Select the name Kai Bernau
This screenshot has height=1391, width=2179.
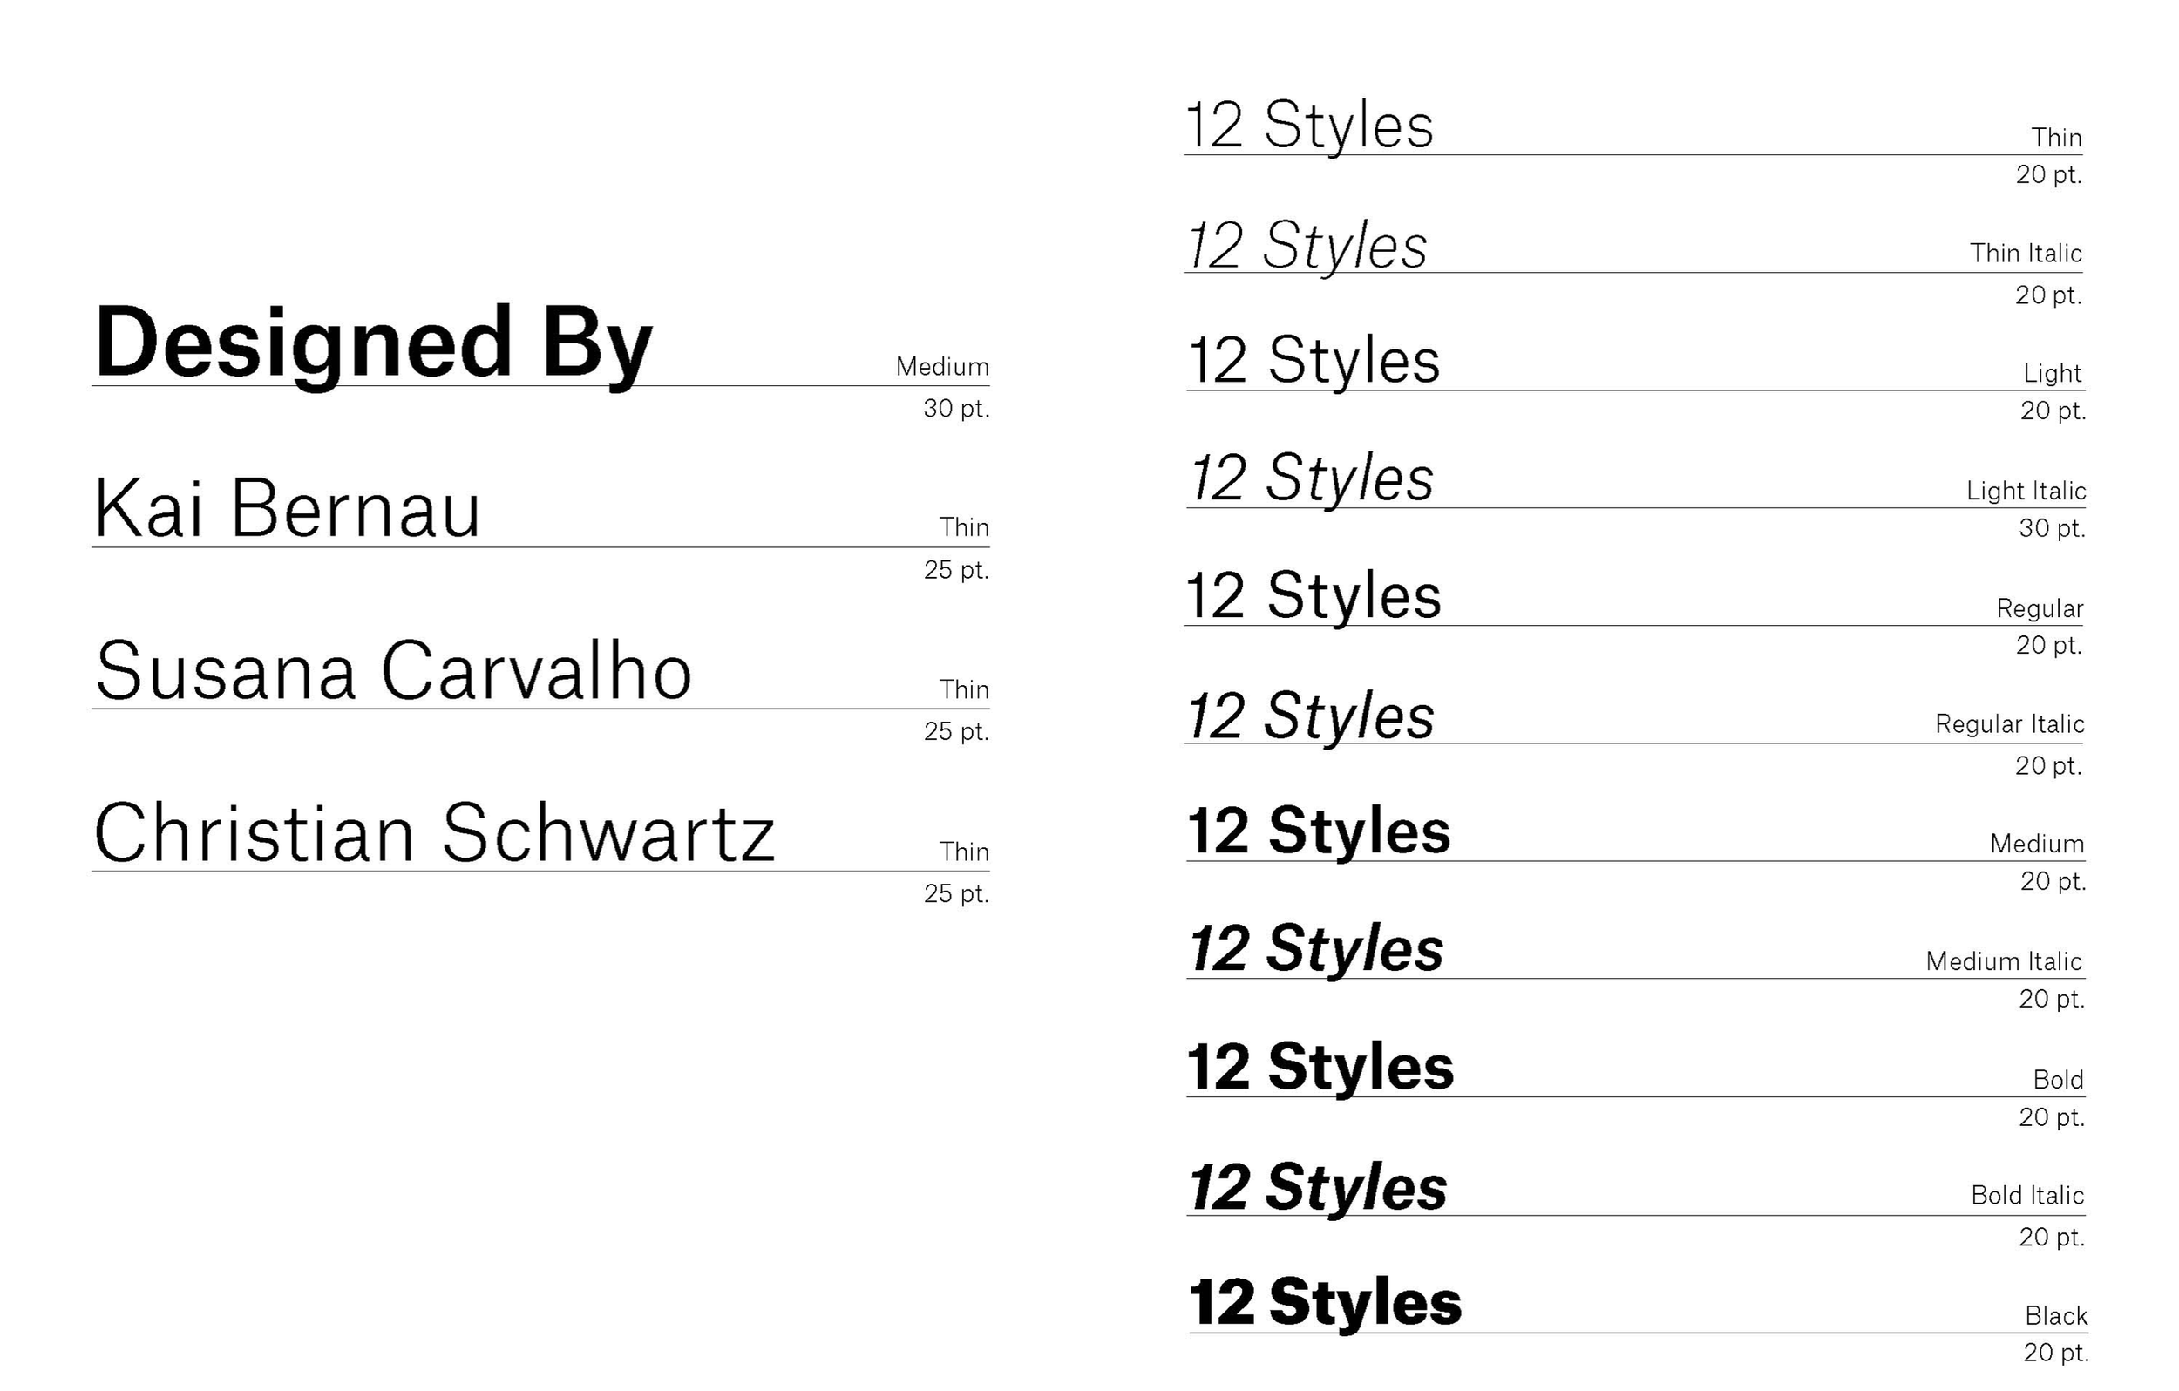pos(287,508)
